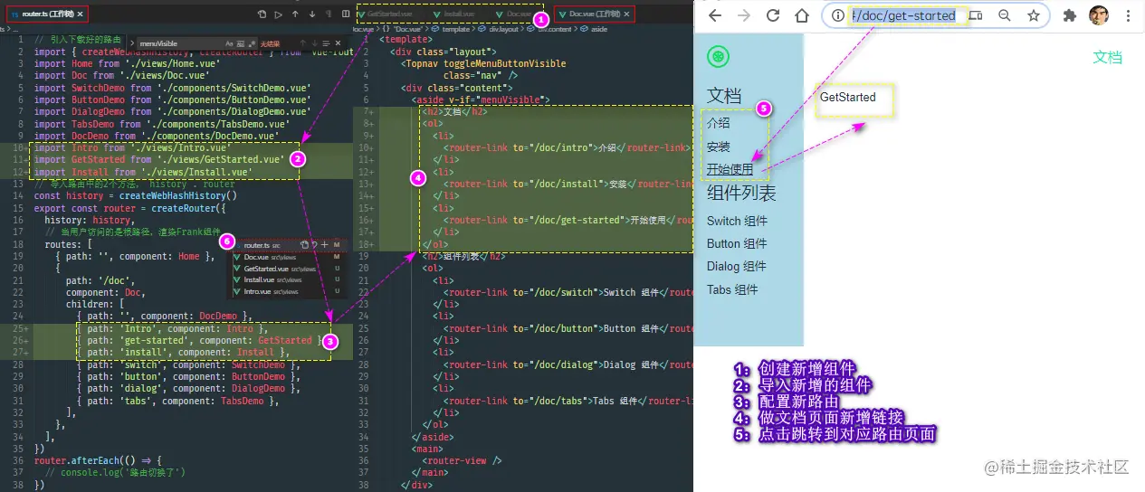Go to next change with the down arrow
Viewport: 1145px width, 492px height.
point(311,14)
